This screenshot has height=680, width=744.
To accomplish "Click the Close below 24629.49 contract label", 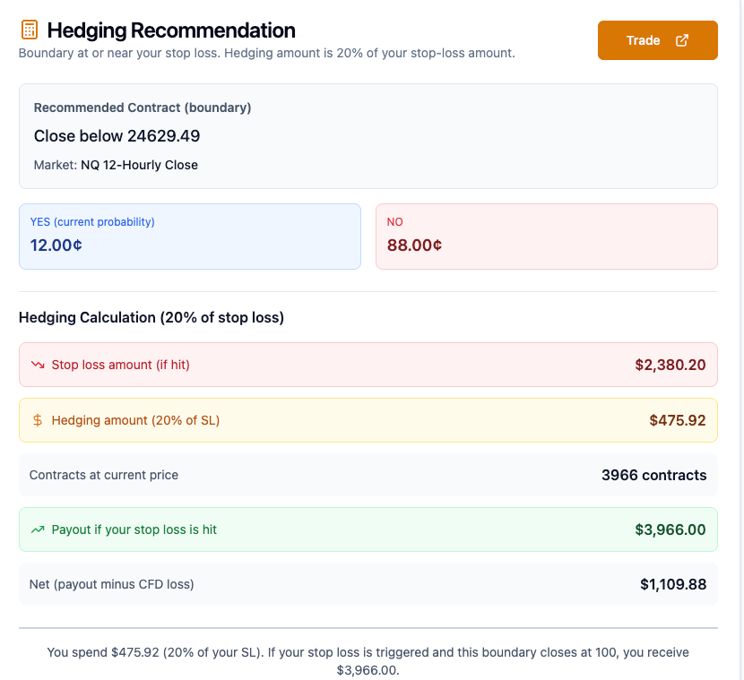I will pos(115,135).
